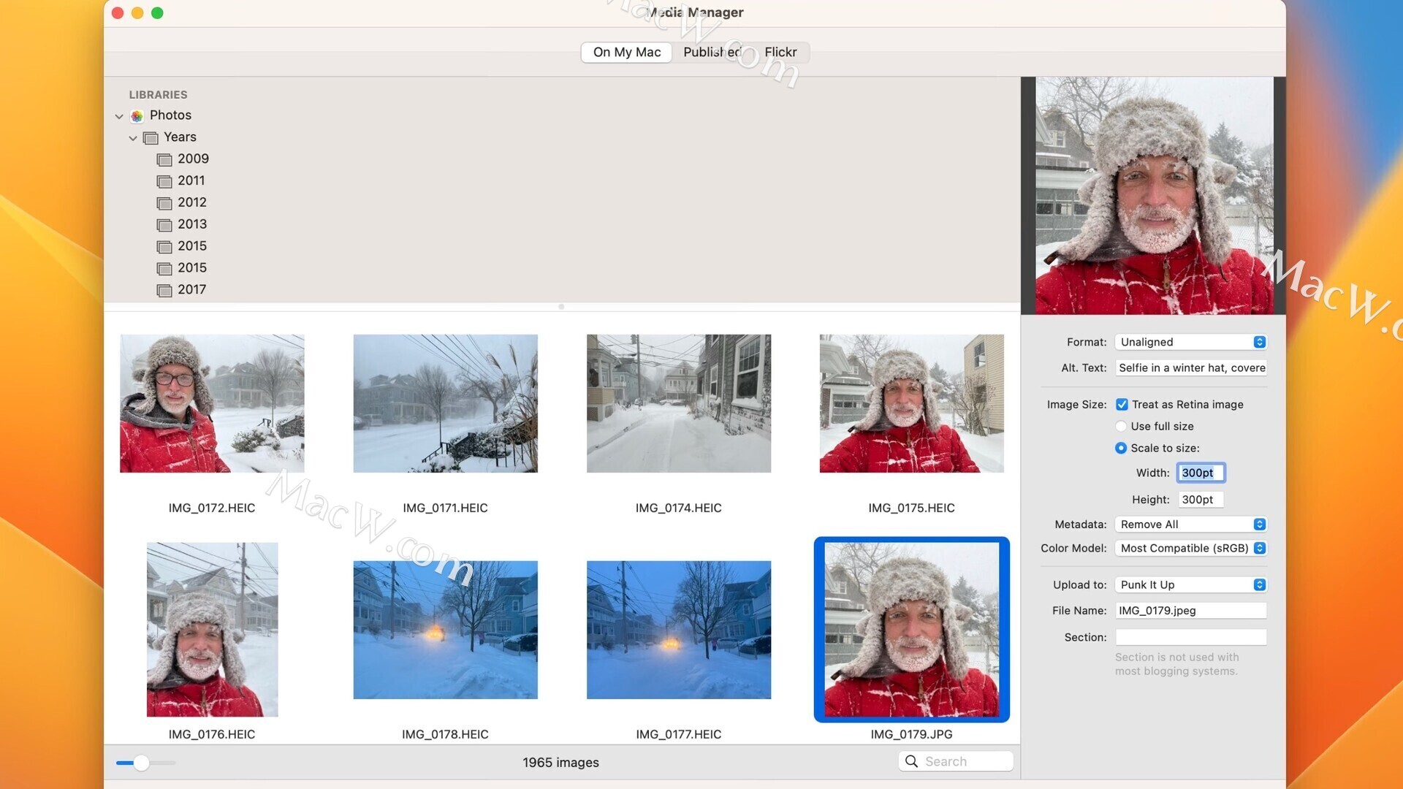Image resolution: width=1403 pixels, height=789 pixels.
Task: Select IMG_0176.HEIC portrait thumbnail
Action: (x=212, y=630)
